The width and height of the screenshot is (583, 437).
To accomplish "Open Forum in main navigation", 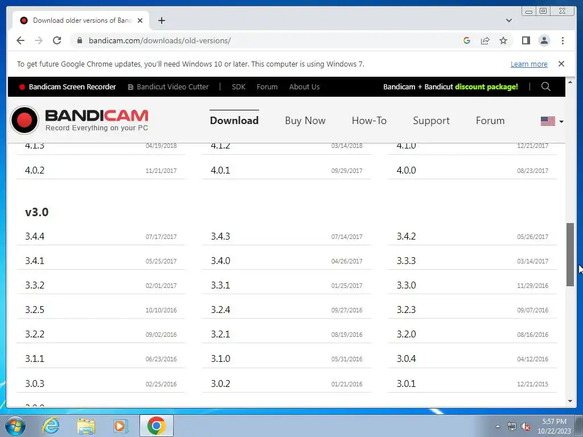I will click(490, 121).
